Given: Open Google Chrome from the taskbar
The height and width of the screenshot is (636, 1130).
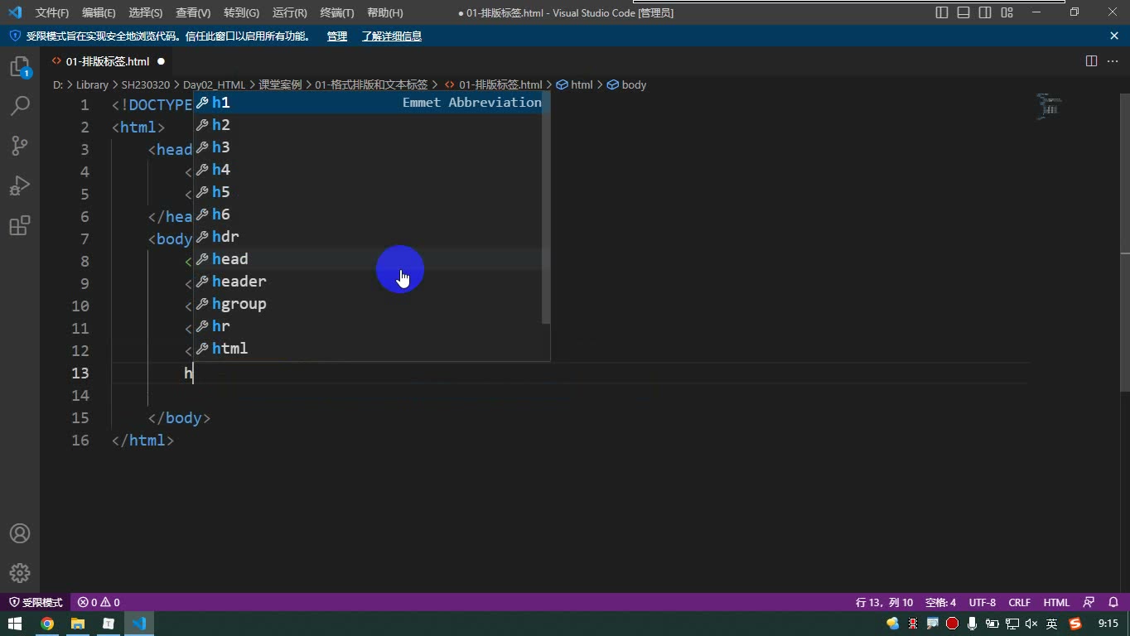Looking at the screenshot, I should tap(47, 624).
